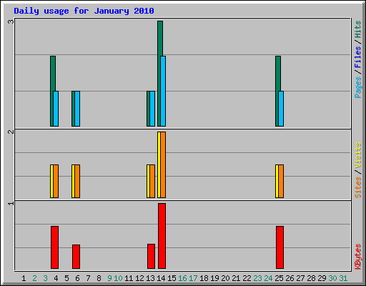This screenshot has height=286, width=366.
Task: Click the tall orange sites bar on day 14
Action: coord(163,164)
